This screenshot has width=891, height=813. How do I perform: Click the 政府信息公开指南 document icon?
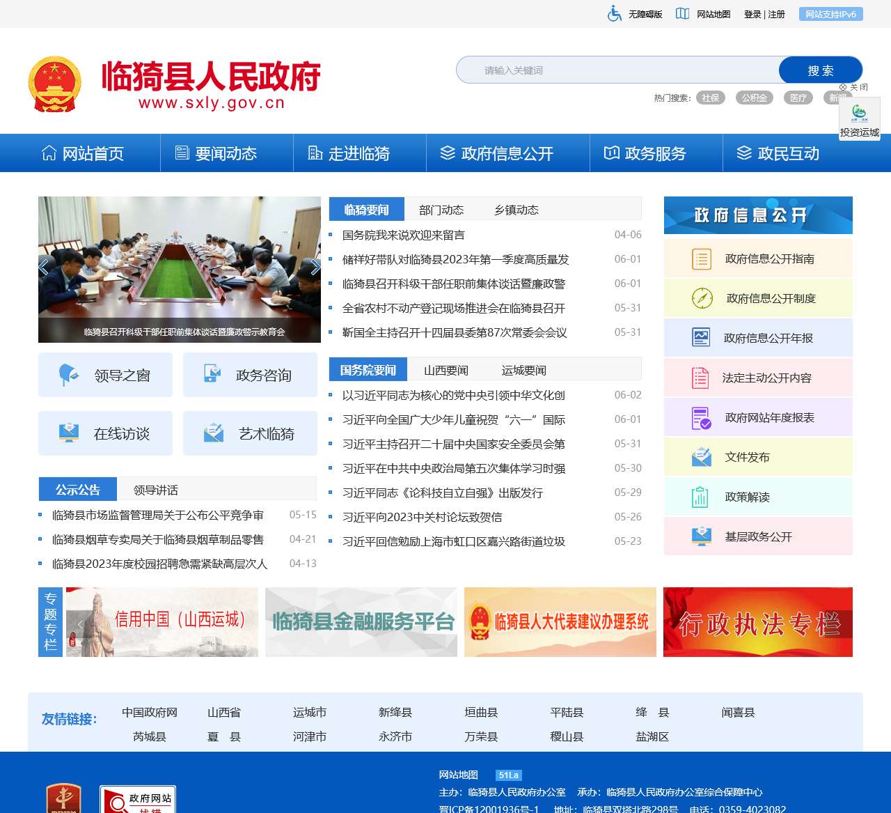(701, 258)
